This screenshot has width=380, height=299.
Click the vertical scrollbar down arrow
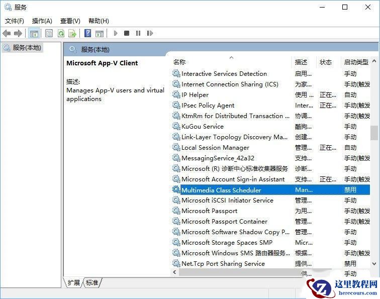tap(374, 264)
